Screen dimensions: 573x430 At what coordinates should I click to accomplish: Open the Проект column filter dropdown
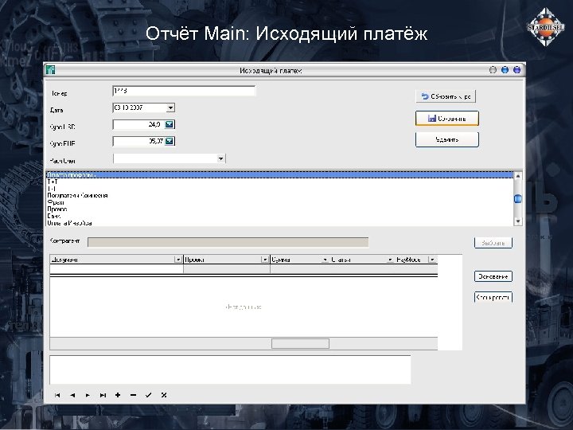(265, 260)
